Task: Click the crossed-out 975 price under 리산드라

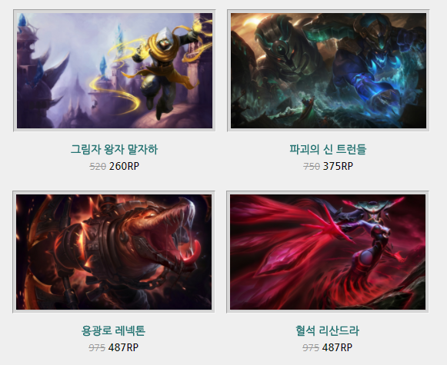Action: 311,347
